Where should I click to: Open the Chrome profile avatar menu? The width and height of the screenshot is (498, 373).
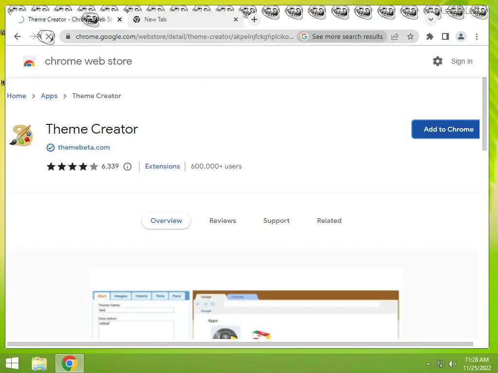[461, 36]
